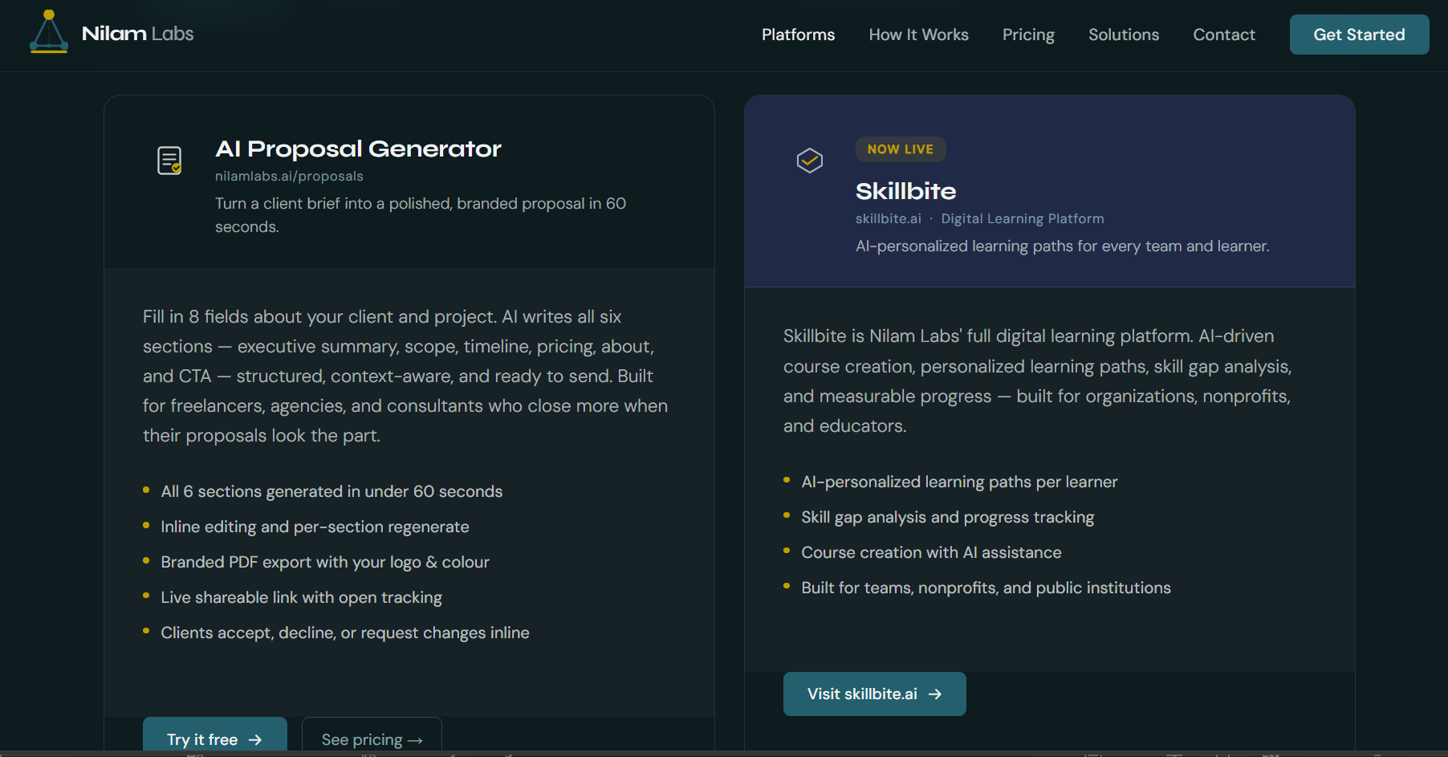Click the skillbite.ai URL text
Image resolution: width=1448 pixels, height=757 pixels.
tap(889, 218)
